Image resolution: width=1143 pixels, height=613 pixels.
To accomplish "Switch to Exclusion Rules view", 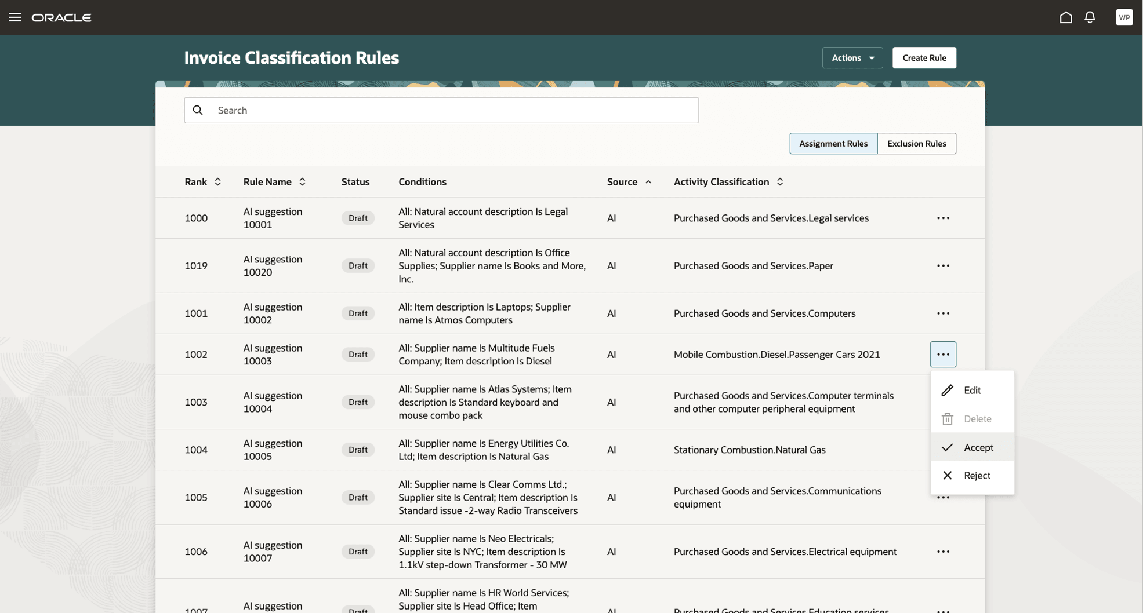I will pos(916,144).
